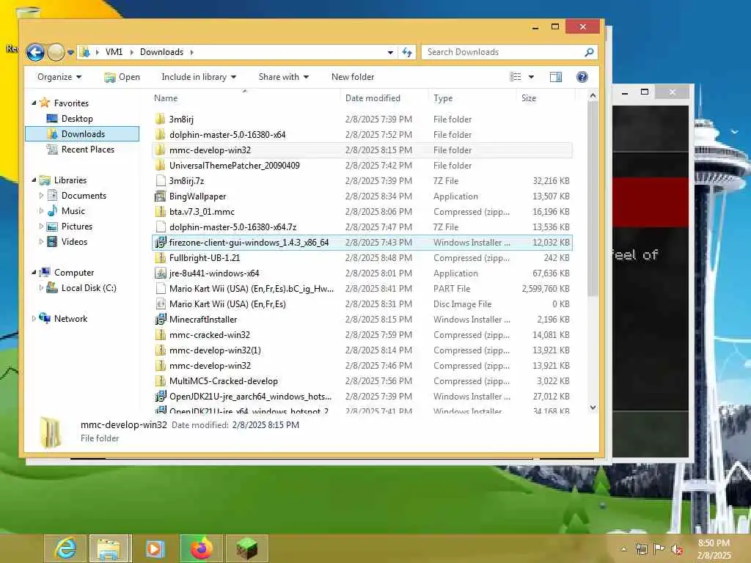Select the MultiMC5-Cracked-develop zip icon
The height and width of the screenshot is (563, 751).
tap(161, 381)
